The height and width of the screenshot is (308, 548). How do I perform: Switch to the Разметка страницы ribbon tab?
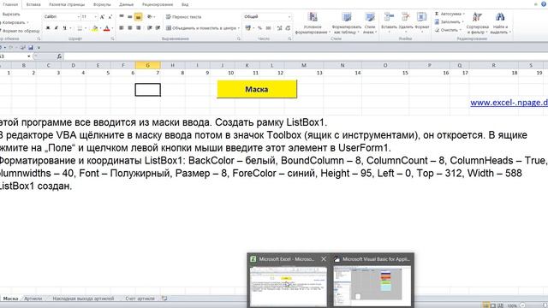coord(67,4)
